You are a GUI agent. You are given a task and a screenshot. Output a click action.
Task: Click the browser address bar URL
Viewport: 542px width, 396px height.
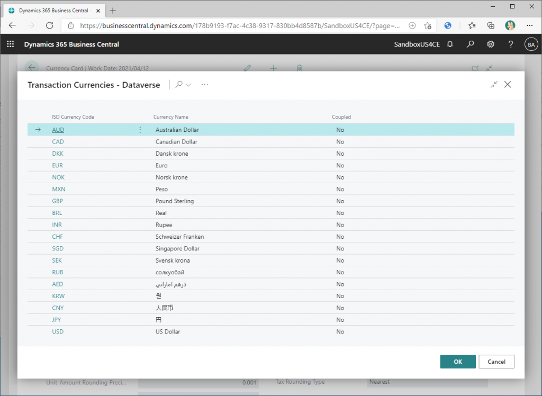[x=240, y=25]
